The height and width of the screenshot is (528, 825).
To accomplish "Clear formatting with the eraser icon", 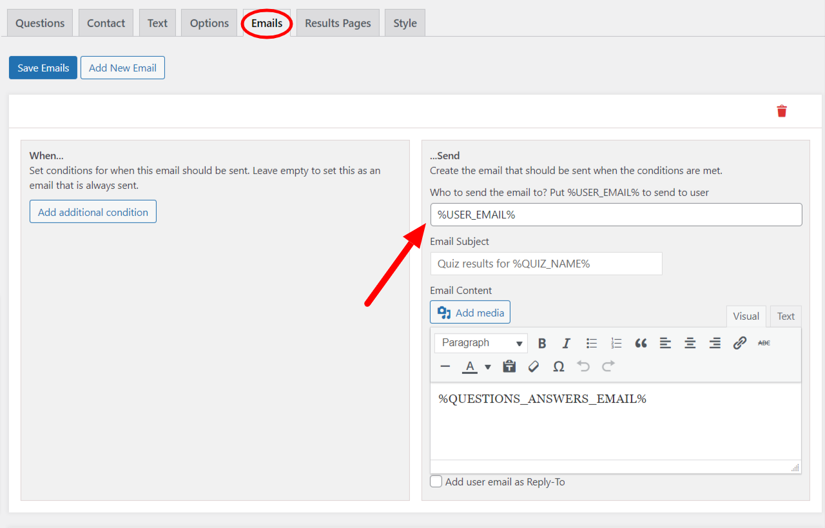I will pyautogui.click(x=533, y=366).
